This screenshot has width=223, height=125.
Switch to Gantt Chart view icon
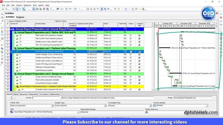[17, 9]
